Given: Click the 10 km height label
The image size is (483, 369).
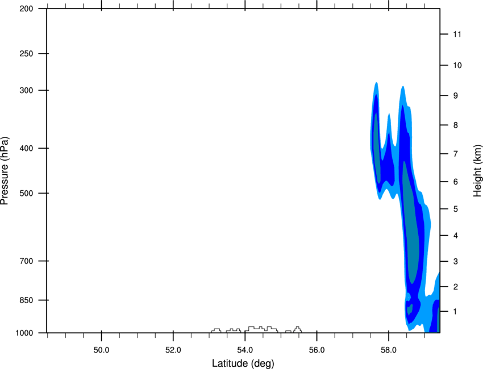Looking at the screenshot, I should click(x=457, y=65).
